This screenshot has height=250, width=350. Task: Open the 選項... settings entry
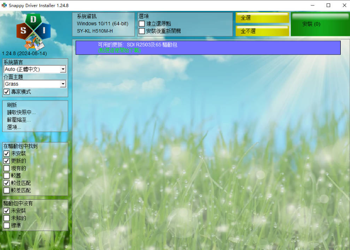click(14, 127)
